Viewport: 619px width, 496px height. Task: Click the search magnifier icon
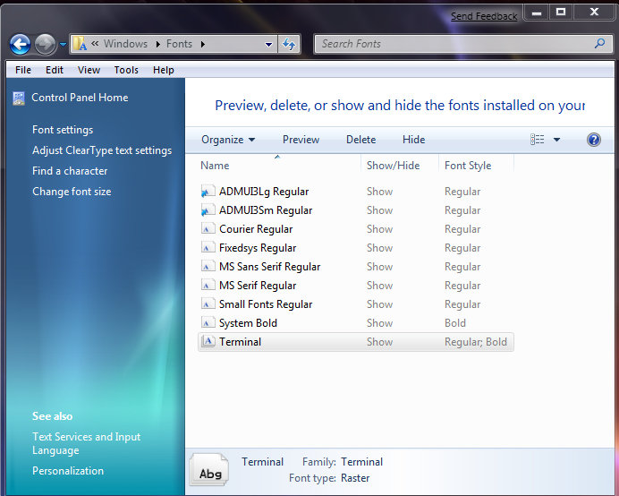(x=599, y=43)
